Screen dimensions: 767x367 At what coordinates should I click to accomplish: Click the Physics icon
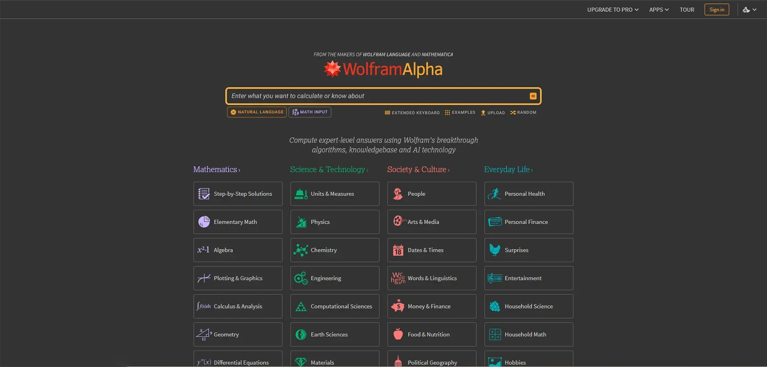click(301, 222)
